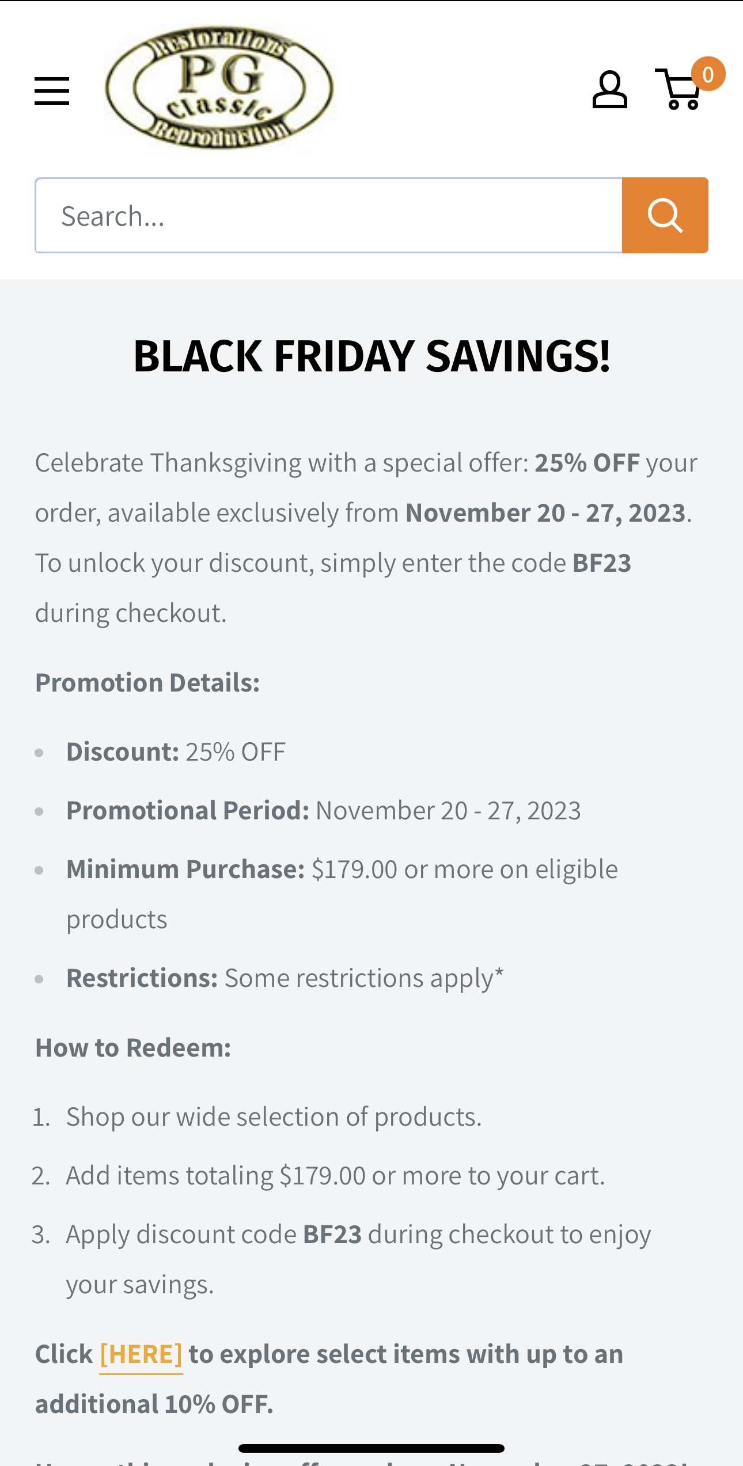
Task: Follow the [HERE] link for select items
Action: coord(141,1354)
